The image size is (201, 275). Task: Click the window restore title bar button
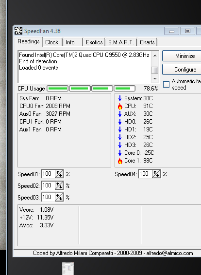point(187,31)
